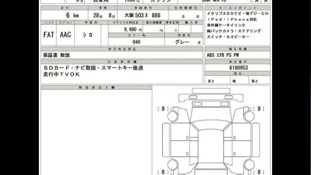Select exterior color value "シロ"
Screen dimensions: 311x175
coord(87,35)
